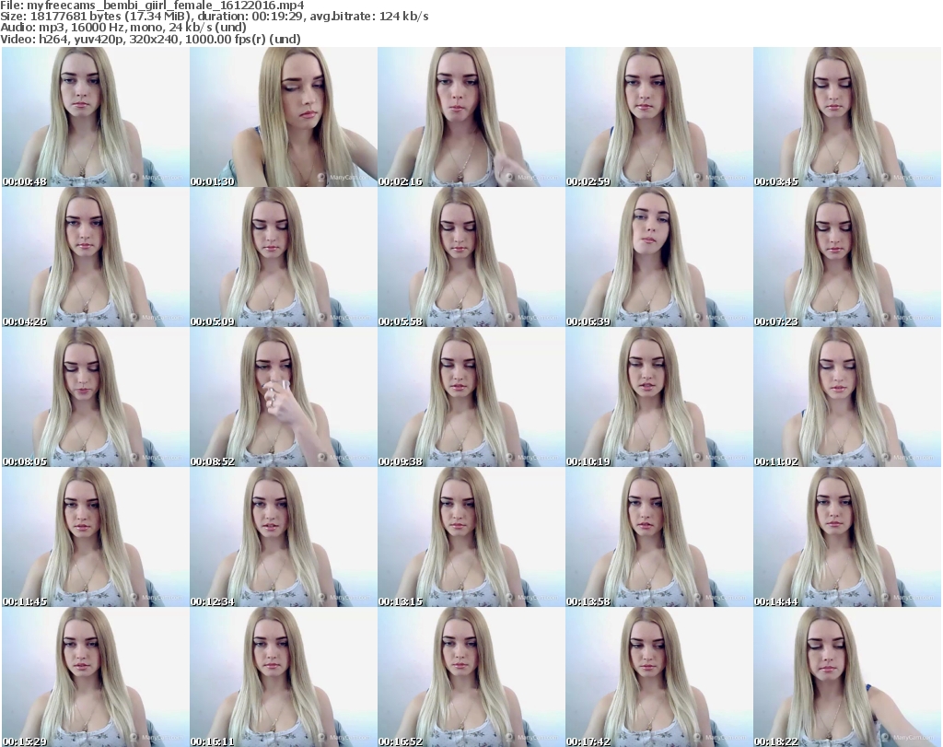Choose the preview frame 00:14:44
Viewport: 943px width, 747px height.
(847, 537)
